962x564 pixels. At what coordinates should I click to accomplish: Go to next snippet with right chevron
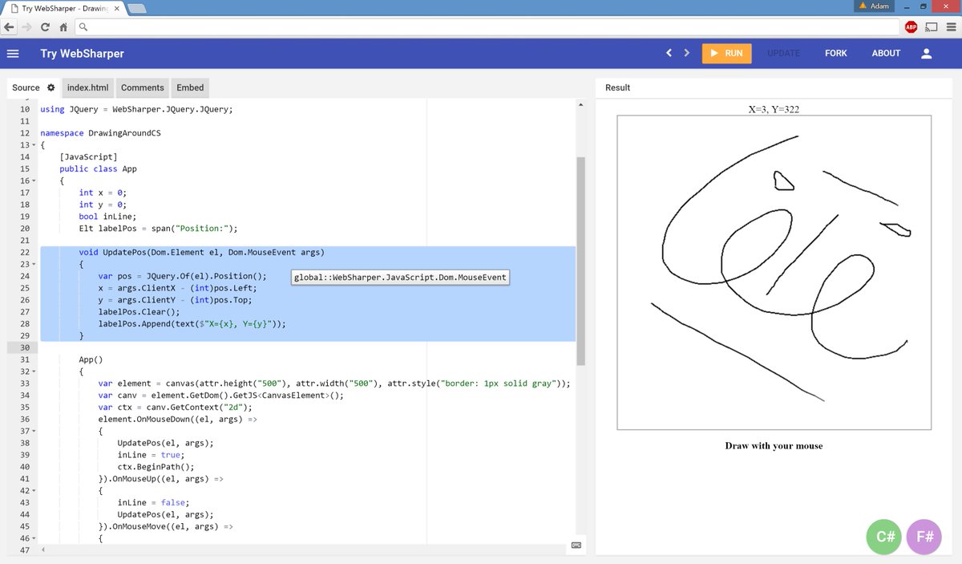tap(686, 54)
